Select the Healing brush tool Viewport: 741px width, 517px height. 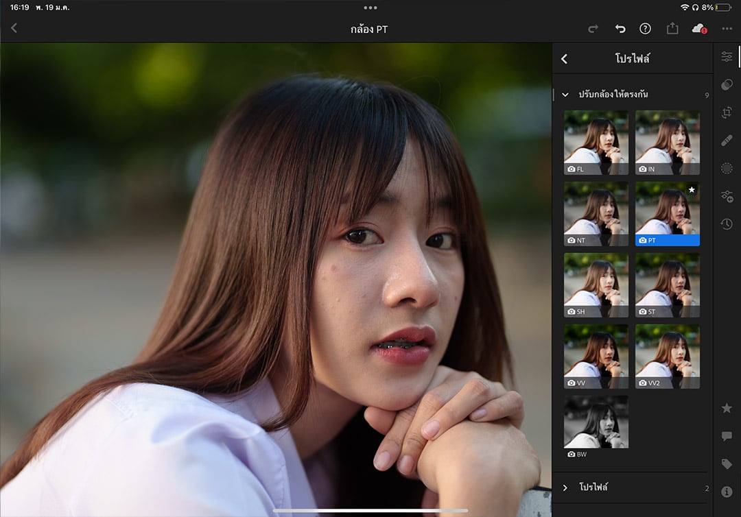[727, 140]
